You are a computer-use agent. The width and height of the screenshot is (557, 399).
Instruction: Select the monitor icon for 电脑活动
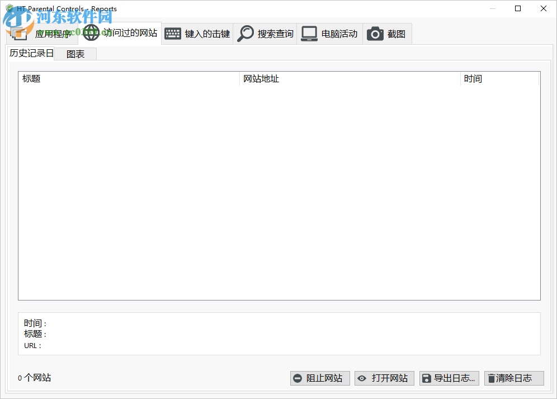(x=309, y=33)
